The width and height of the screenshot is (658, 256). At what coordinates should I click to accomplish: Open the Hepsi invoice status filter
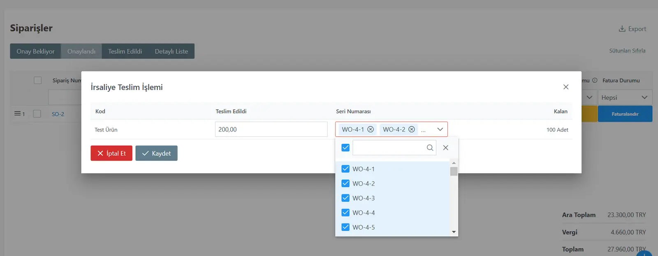(x=625, y=97)
